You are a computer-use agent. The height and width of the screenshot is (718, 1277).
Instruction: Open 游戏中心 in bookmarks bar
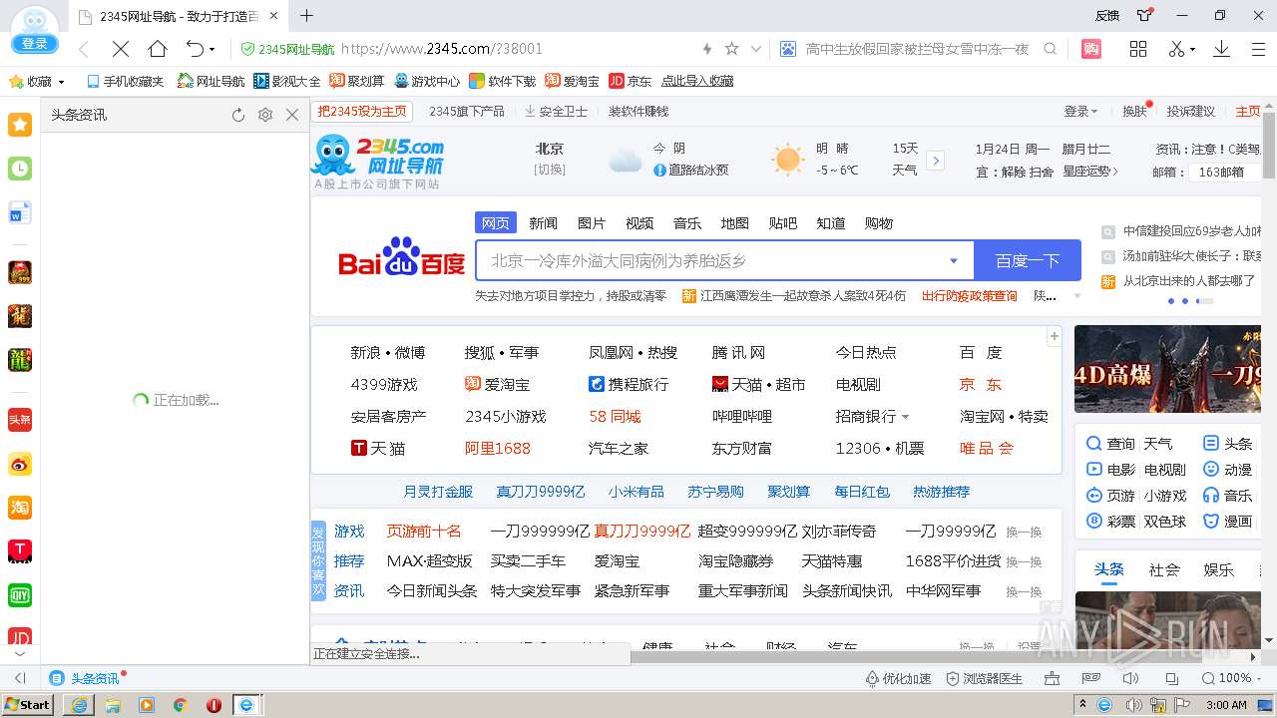tap(427, 81)
